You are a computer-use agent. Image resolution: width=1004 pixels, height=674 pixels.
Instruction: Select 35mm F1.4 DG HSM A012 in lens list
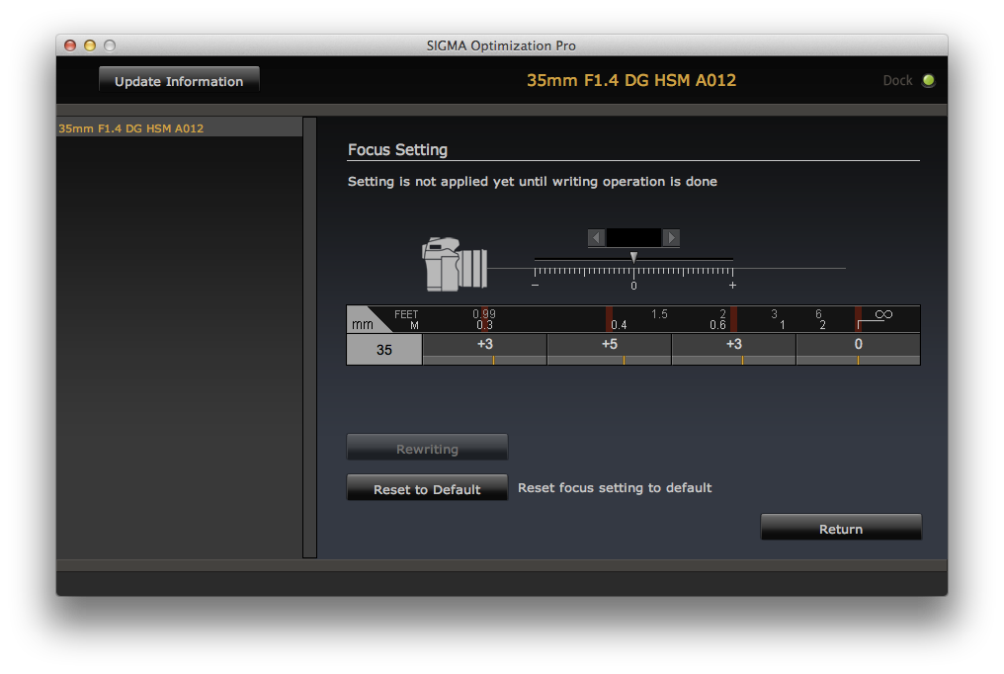[x=179, y=128]
